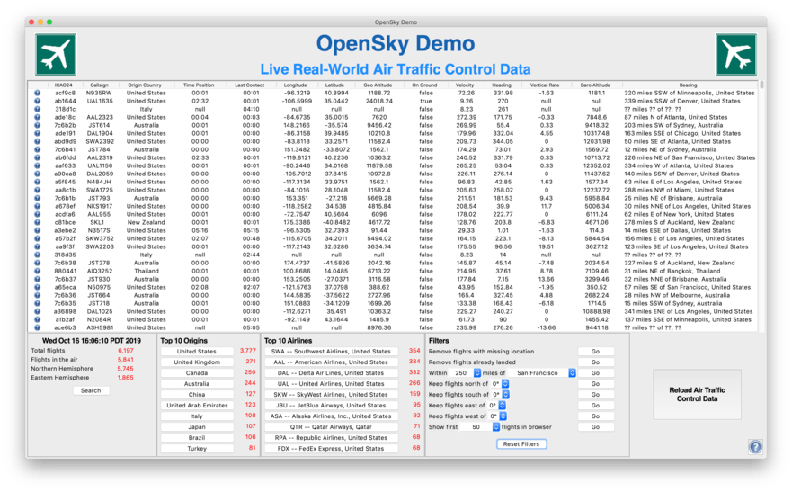The image size is (792, 492).
Task: Click the Search button
Action: (91, 390)
